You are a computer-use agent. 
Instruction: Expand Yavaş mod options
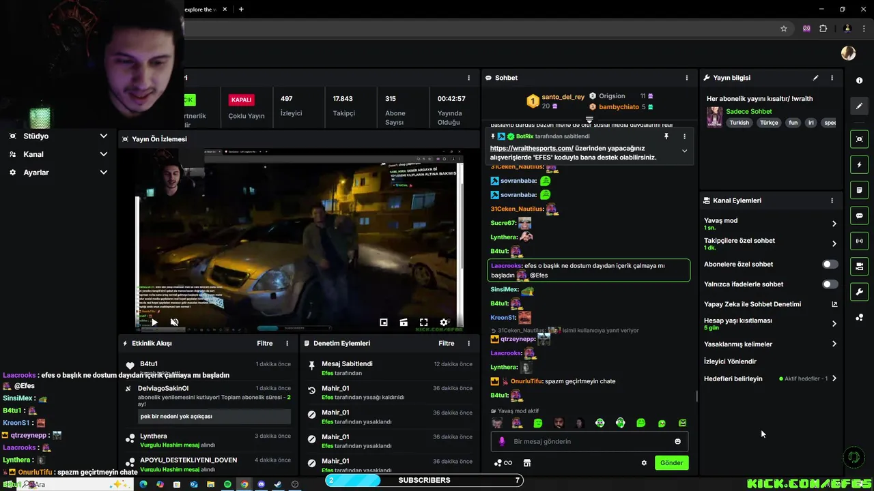[x=834, y=224]
